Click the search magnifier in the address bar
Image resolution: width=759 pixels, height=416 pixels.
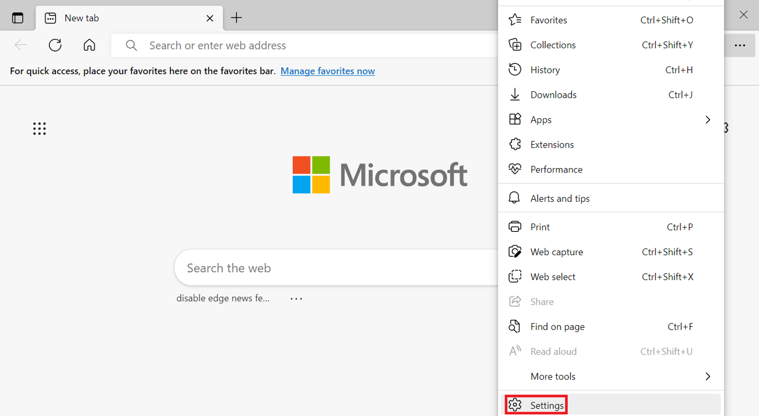click(131, 45)
